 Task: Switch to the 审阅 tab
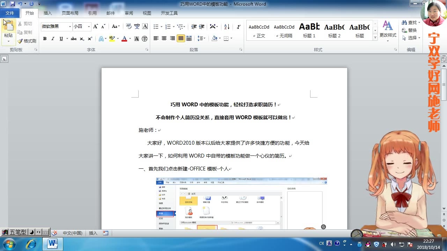tap(129, 13)
